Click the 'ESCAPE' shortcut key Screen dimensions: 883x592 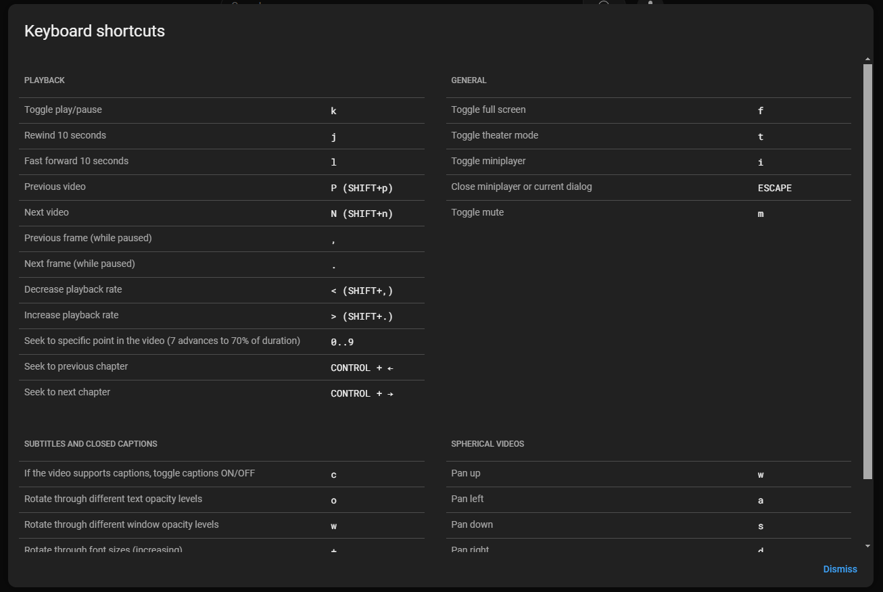[x=775, y=188]
